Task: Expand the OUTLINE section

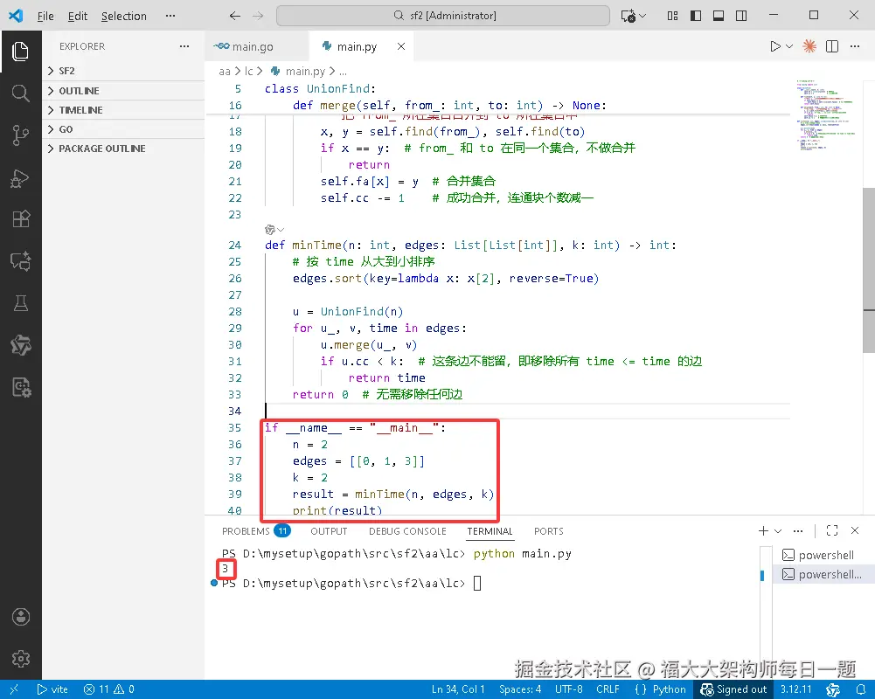Action: click(x=123, y=90)
